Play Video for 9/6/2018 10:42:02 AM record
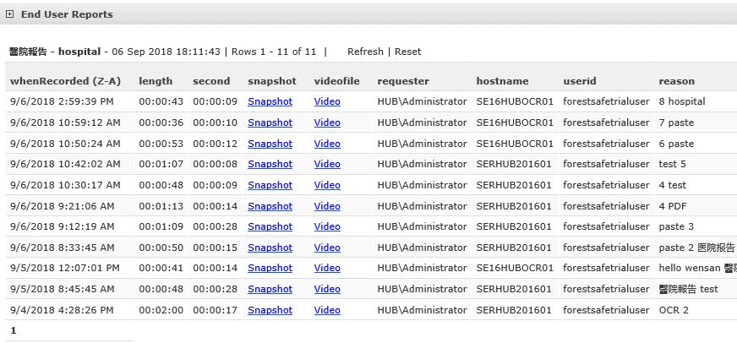The height and width of the screenshot is (343, 737). 327,164
